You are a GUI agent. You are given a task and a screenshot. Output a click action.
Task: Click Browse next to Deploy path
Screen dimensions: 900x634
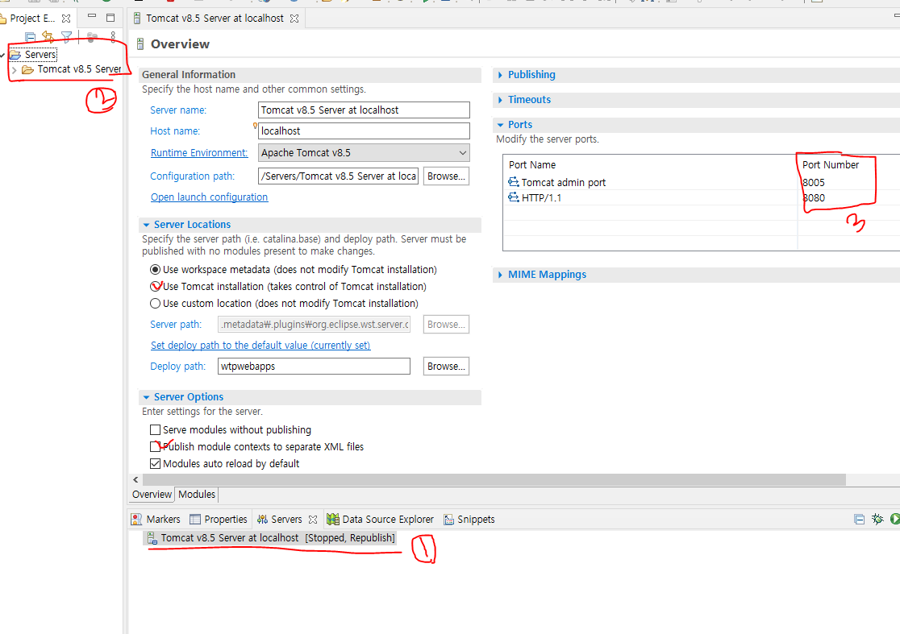click(446, 367)
